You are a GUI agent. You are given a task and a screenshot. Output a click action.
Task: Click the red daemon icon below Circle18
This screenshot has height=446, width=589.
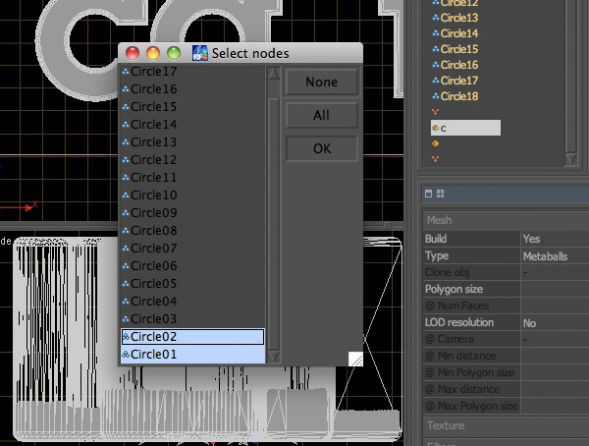point(435,112)
